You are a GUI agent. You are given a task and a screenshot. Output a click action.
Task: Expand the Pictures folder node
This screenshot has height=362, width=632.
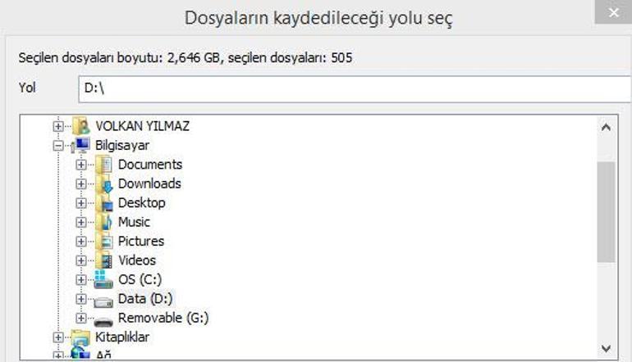pos(80,242)
